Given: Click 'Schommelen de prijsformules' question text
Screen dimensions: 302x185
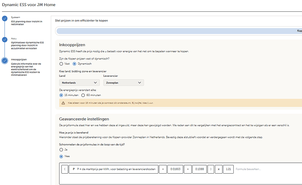Looking at the screenshot, I should tap(92, 144).
